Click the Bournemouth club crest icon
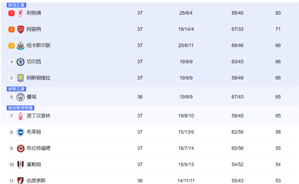The height and width of the screenshot is (184, 299). 21,181
